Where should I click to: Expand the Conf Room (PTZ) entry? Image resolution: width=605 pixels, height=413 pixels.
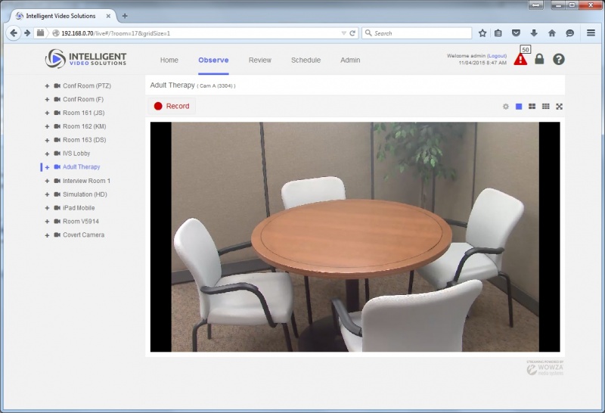[47, 85]
